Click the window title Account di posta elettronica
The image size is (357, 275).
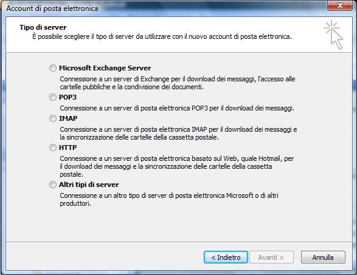pyautogui.click(x=52, y=8)
